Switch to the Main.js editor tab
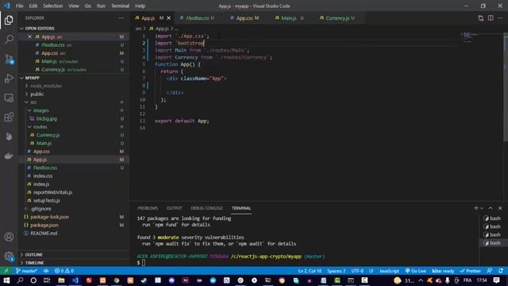 click(x=288, y=18)
